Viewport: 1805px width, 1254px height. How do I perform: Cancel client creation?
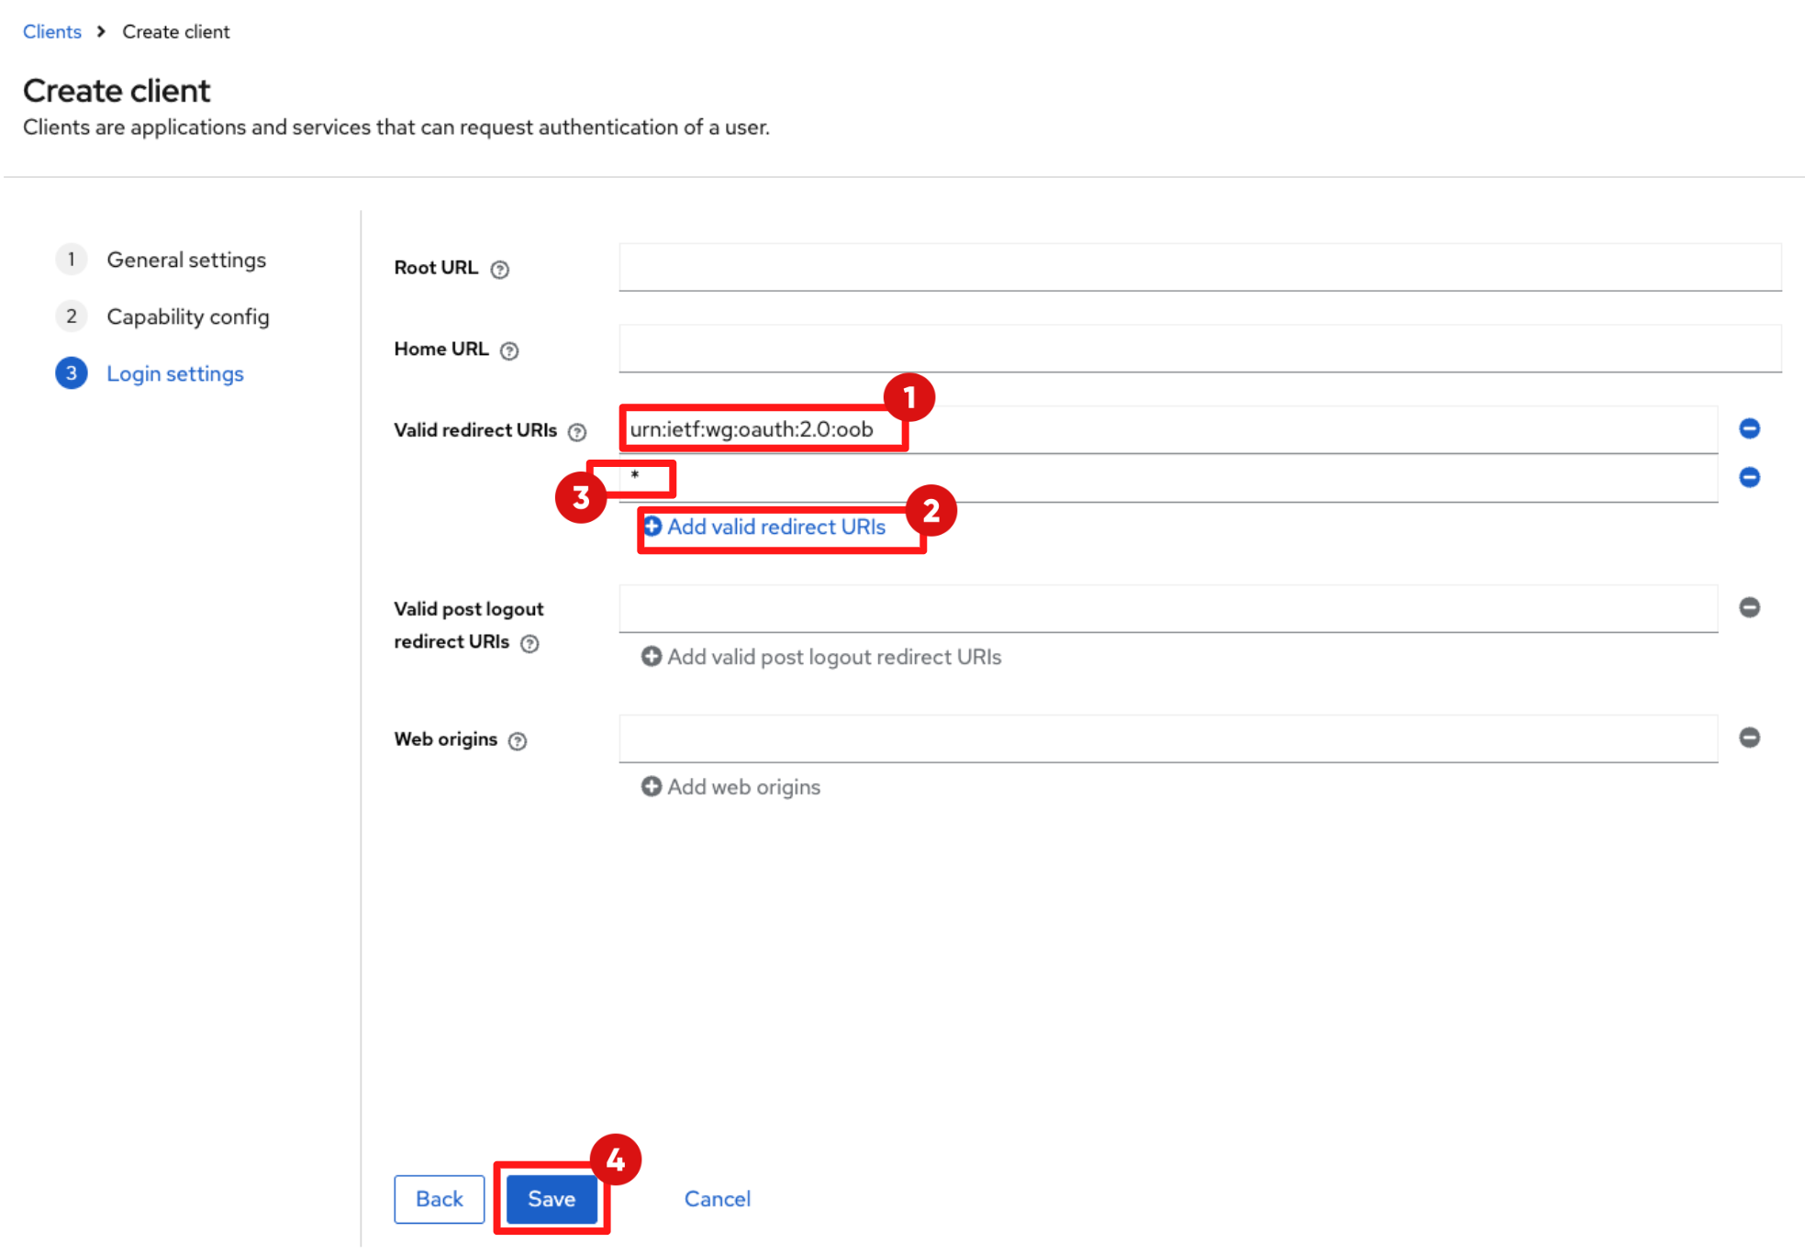(717, 1199)
